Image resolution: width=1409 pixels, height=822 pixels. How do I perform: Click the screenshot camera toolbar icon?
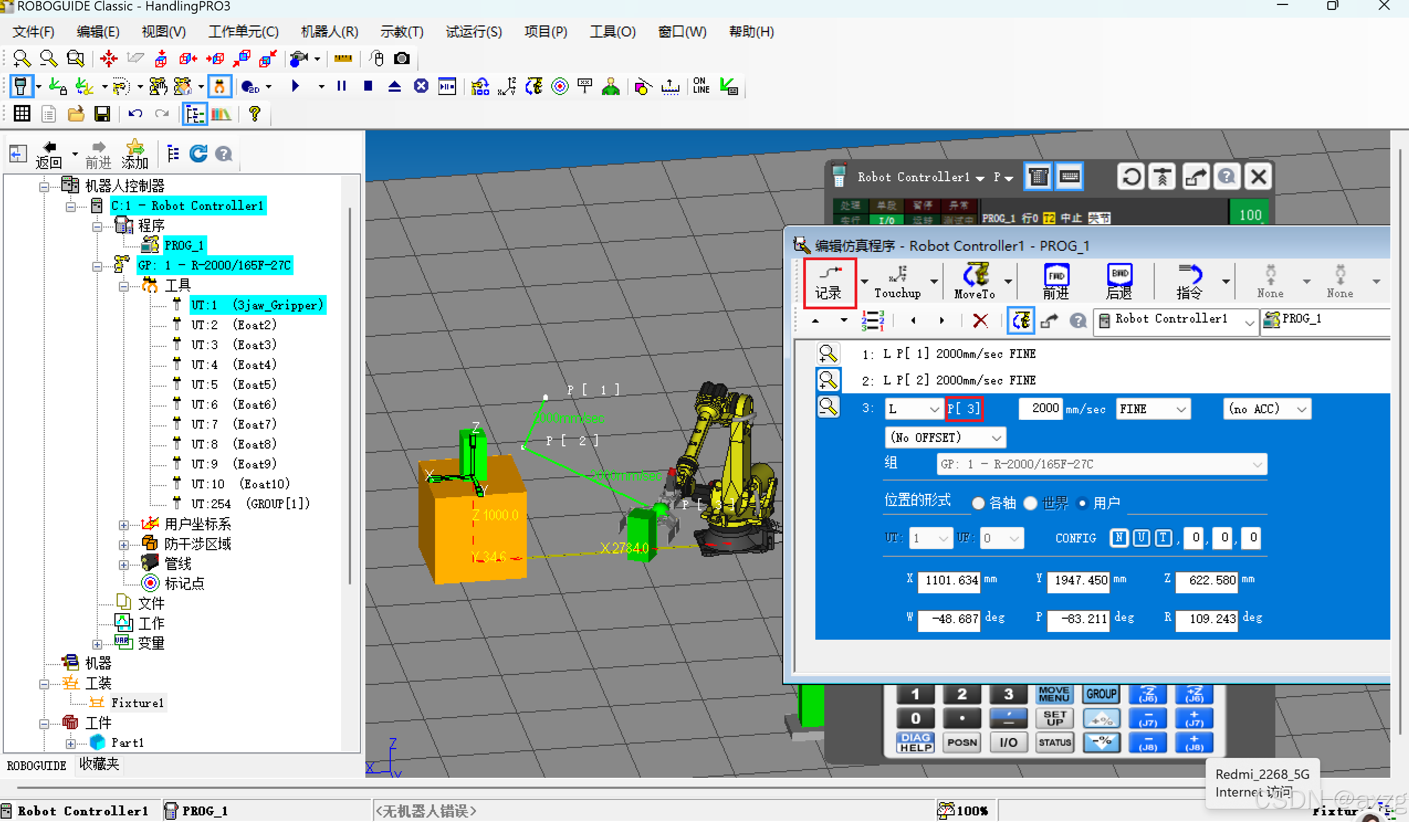[402, 59]
